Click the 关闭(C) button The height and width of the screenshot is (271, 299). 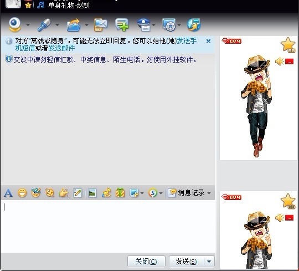(146, 261)
